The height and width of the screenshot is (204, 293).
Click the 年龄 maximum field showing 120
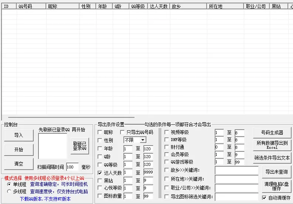tap(149, 149)
